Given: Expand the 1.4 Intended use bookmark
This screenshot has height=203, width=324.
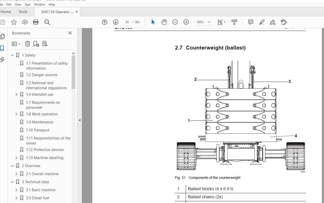Looking at the screenshot, I should click(16, 94).
